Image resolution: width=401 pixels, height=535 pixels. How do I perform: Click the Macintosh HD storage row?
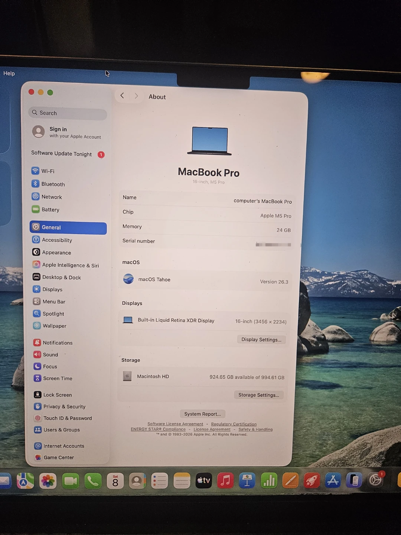tap(203, 377)
